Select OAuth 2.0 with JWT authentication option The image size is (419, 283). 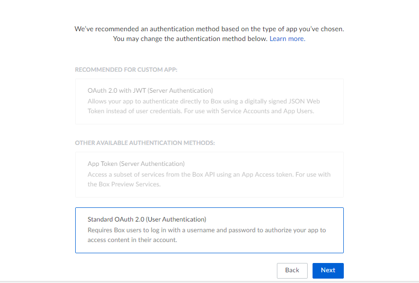tap(209, 101)
